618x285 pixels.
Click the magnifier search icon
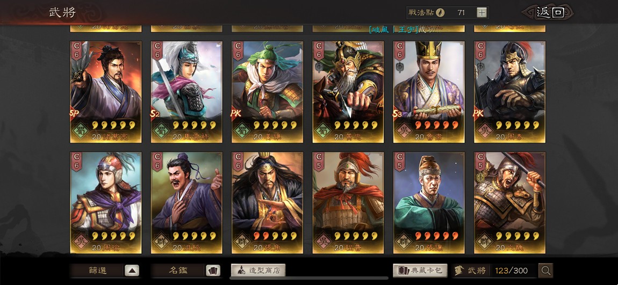pyautogui.click(x=546, y=271)
